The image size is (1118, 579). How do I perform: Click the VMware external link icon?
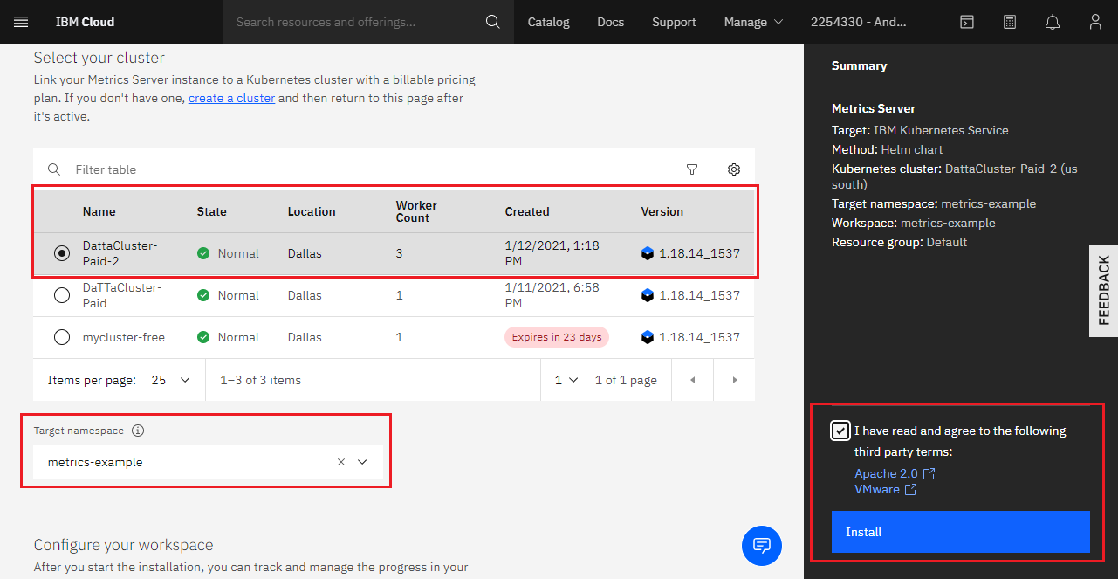pyautogui.click(x=910, y=489)
